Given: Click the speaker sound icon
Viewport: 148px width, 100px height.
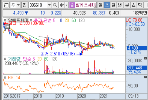Looking at the screenshot, I should 62,5.
